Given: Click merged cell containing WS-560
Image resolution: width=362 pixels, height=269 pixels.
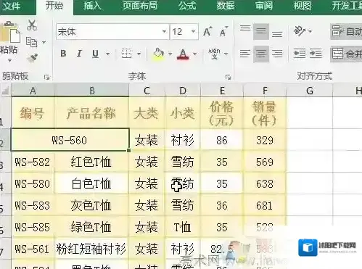Looking at the screenshot, I should point(70,140).
